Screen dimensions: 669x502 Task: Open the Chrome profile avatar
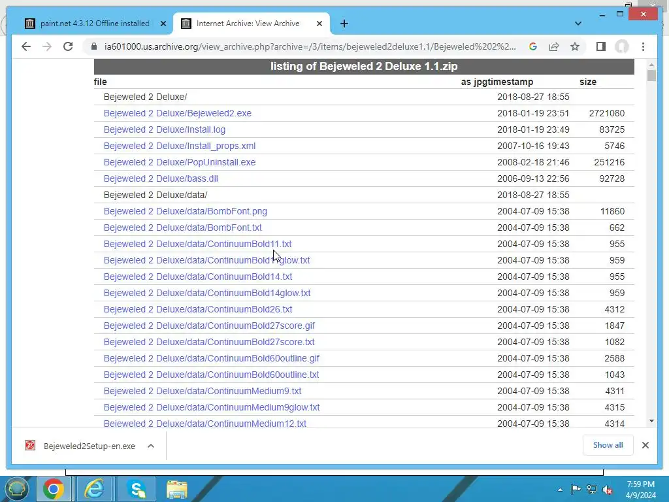[x=622, y=46]
